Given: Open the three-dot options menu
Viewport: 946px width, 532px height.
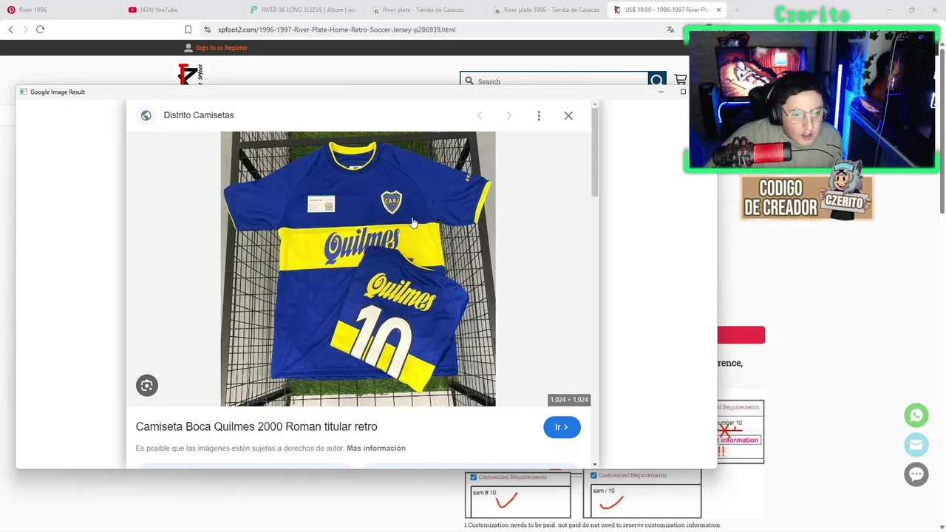Looking at the screenshot, I should [x=539, y=115].
